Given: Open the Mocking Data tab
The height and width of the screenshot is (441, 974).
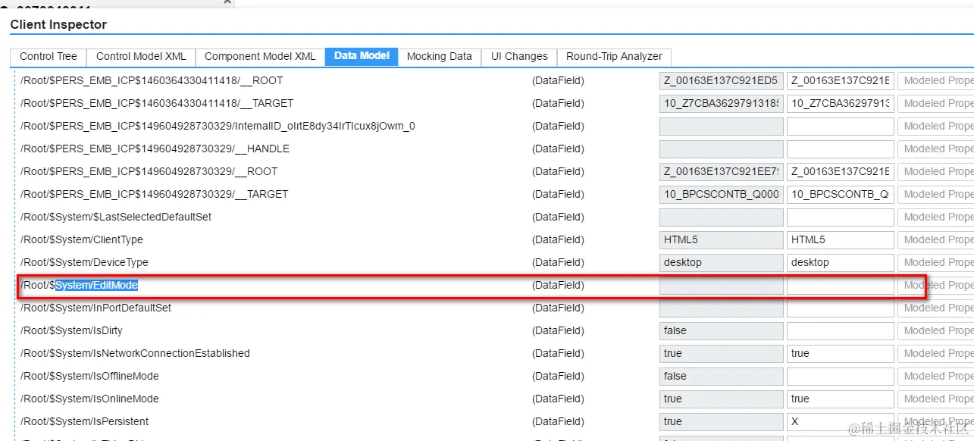Looking at the screenshot, I should click(x=440, y=57).
